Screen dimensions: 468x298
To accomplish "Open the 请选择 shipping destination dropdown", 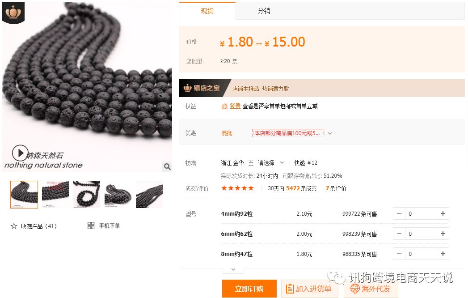I will pyautogui.click(x=271, y=163).
